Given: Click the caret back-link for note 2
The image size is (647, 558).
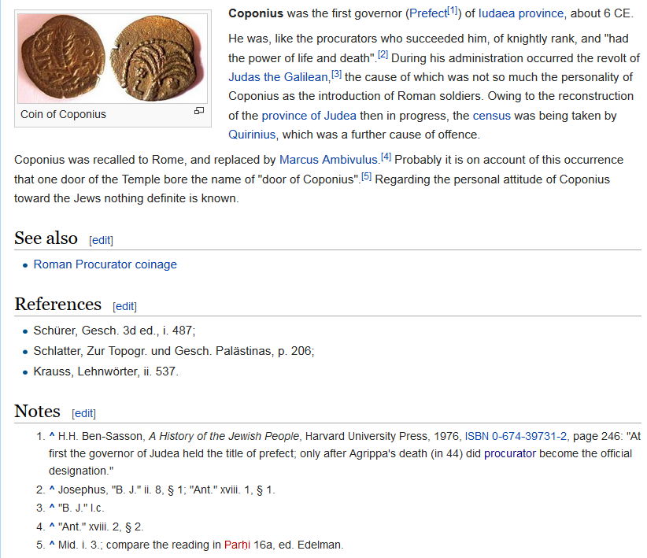Looking at the screenshot, I should point(52,490).
